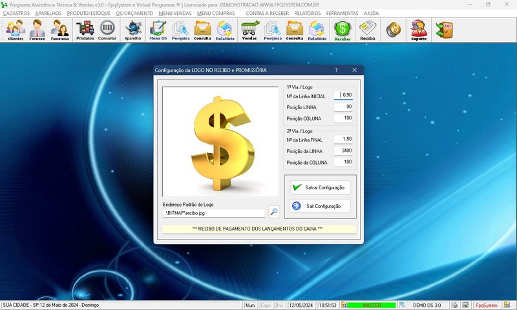Click the dialog's question mark help button

pyautogui.click(x=336, y=70)
